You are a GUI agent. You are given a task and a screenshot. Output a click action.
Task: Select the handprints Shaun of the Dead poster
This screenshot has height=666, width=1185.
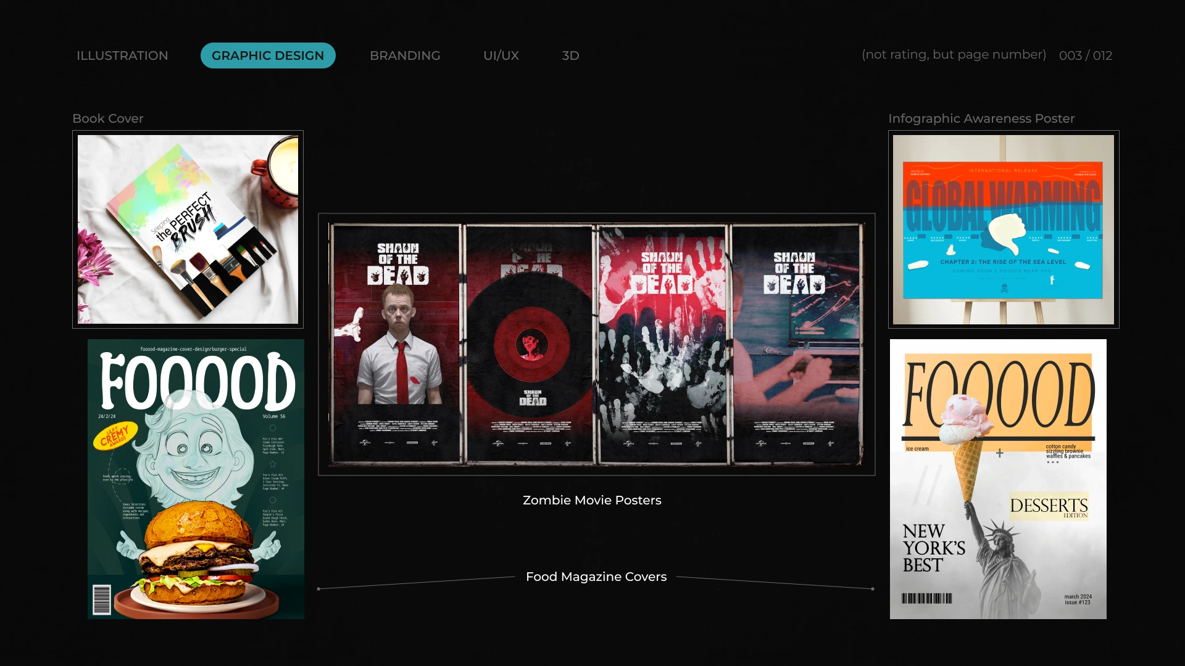pos(663,344)
